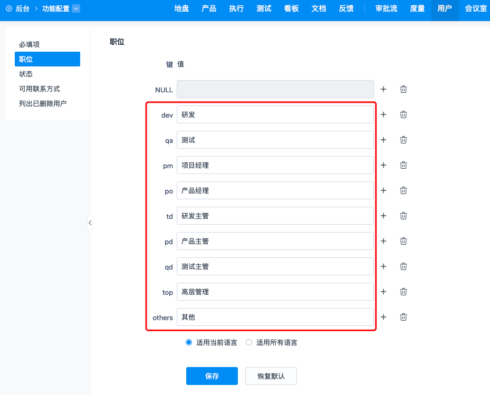Viewport: 490px width, 395px height.
Task: Select 职位 in the sidebar
Action: tap(47, 59)
